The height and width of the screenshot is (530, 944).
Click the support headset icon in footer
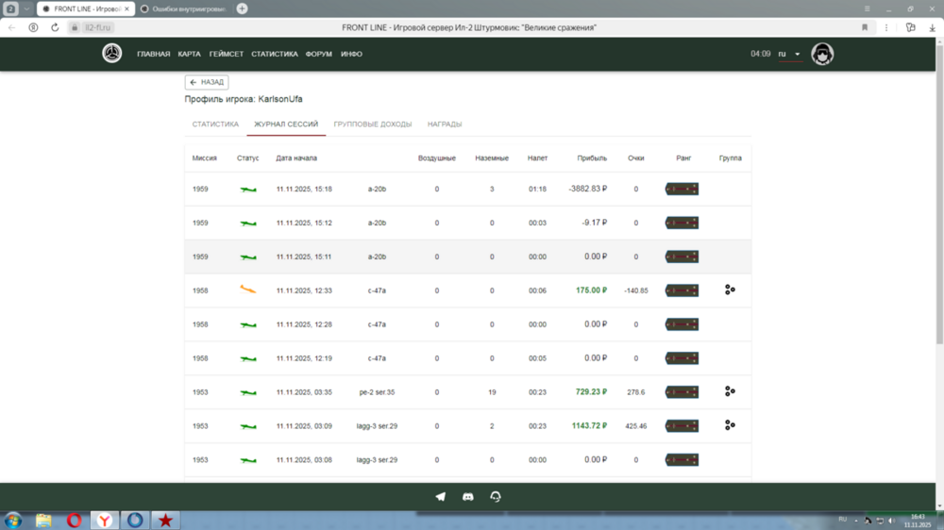pyautogui.click(x=496, y=496)
